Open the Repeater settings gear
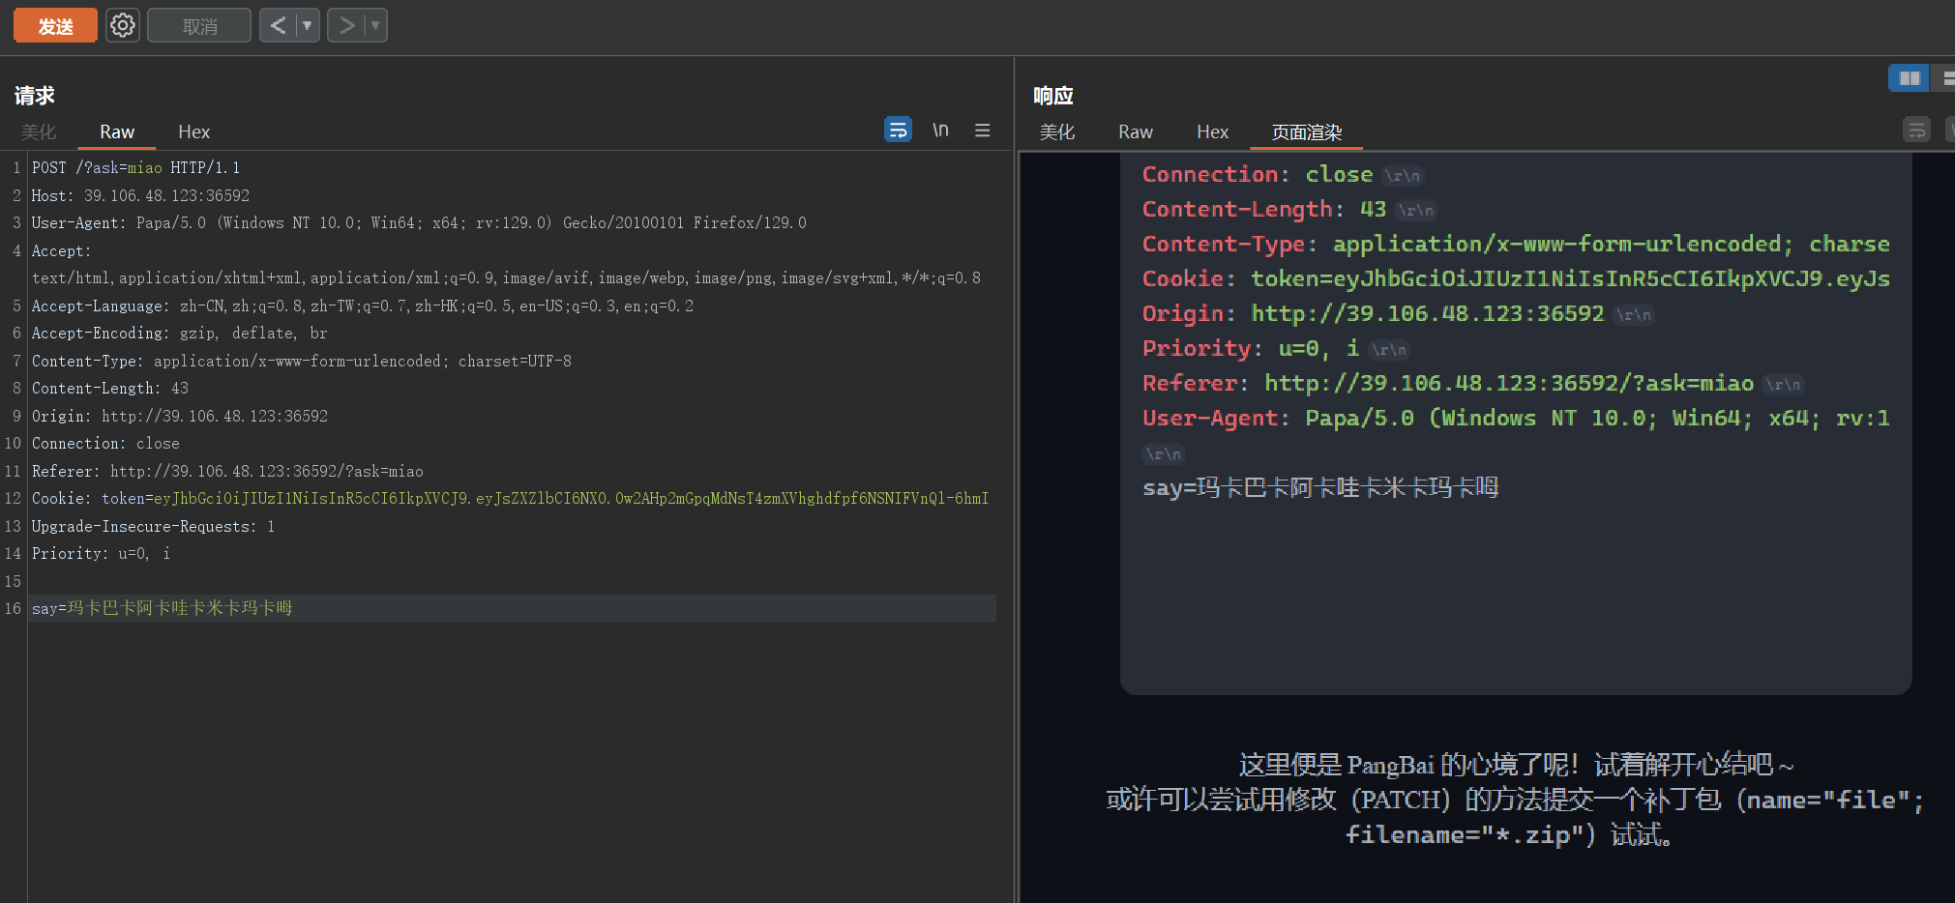The image size is (1955, 903). click(123, 25)
